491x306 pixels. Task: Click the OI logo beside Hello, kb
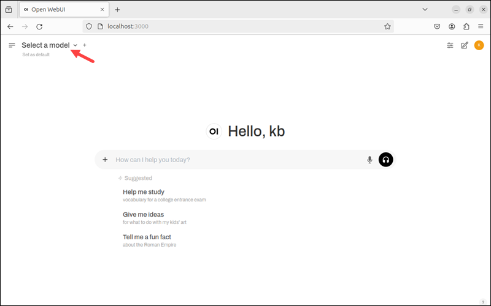click(214, 131)
